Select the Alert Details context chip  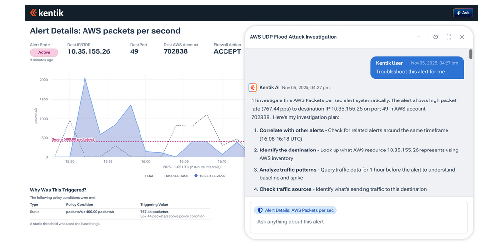295,210
